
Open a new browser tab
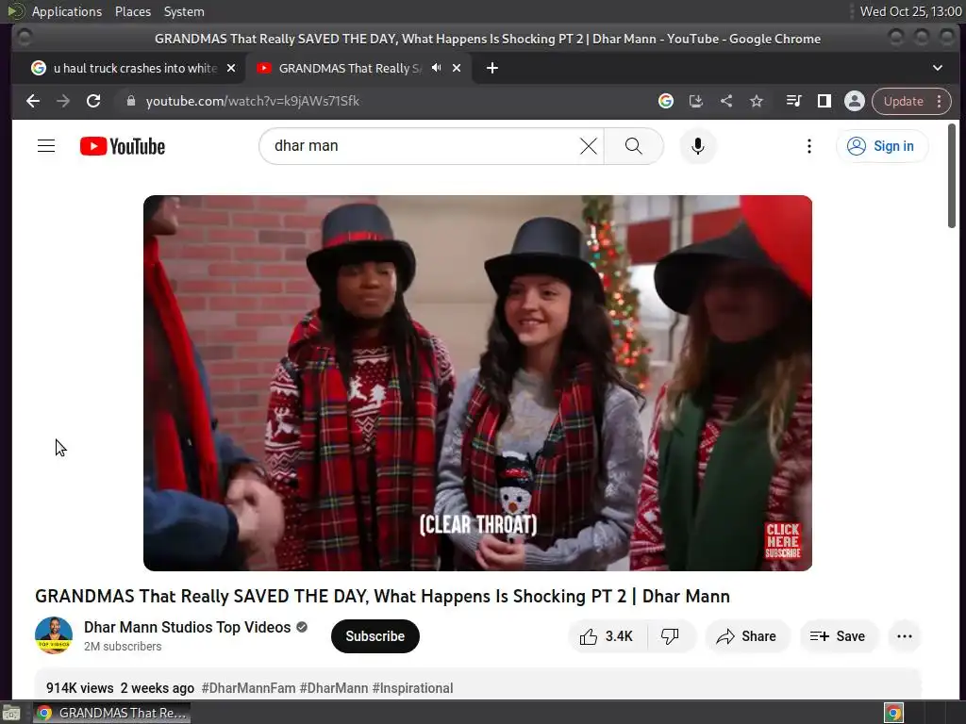pos(491,68)
